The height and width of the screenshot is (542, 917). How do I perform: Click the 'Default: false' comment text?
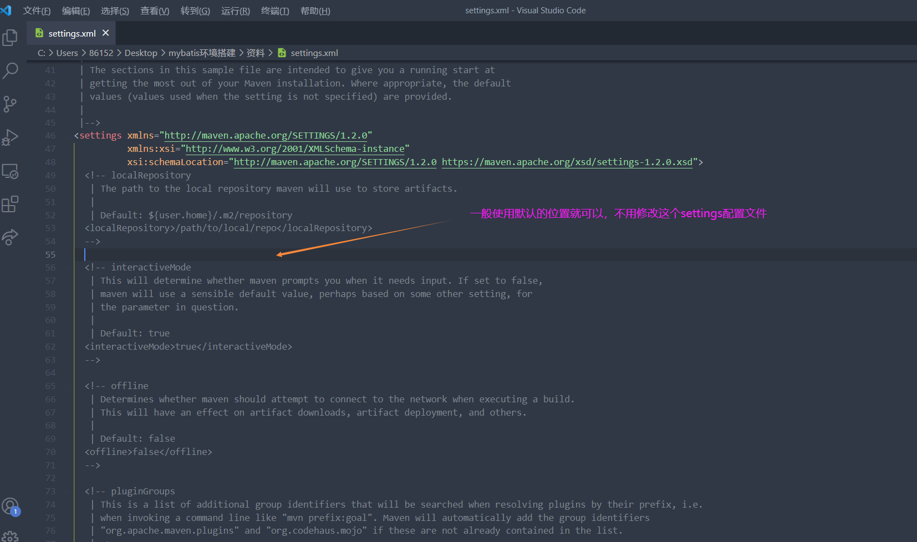point(137,438)
